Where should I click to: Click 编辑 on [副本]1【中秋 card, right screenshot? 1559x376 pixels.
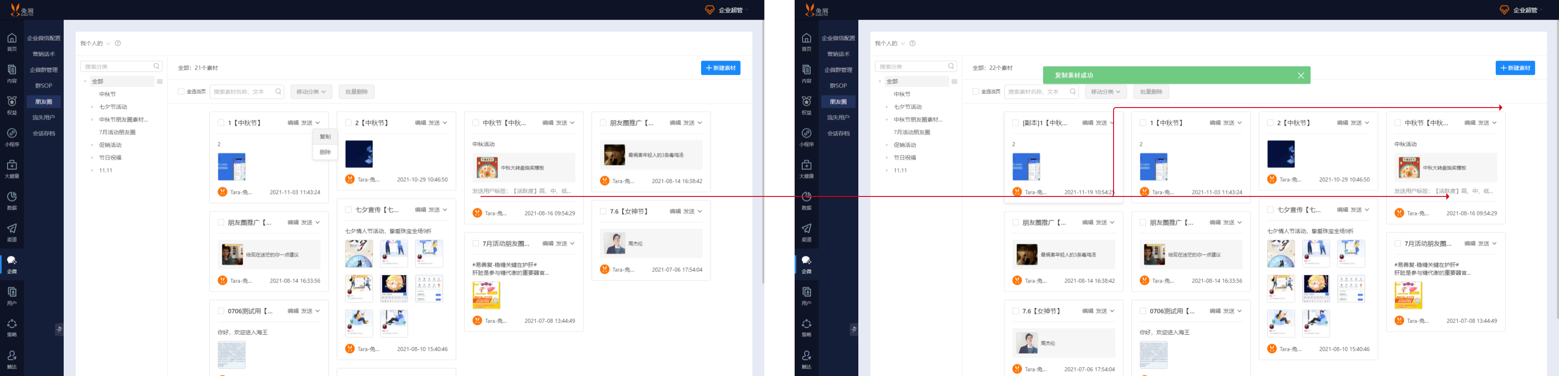(1088, 123)
